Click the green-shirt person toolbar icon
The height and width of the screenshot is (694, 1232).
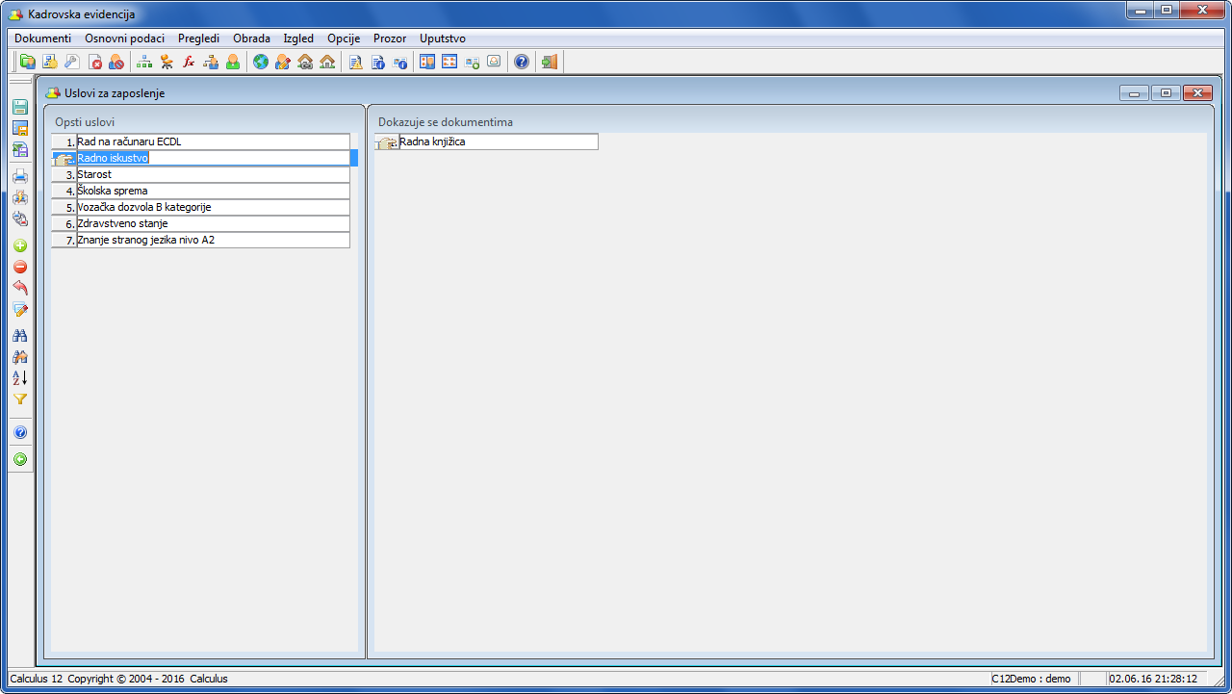click(233, 62)
